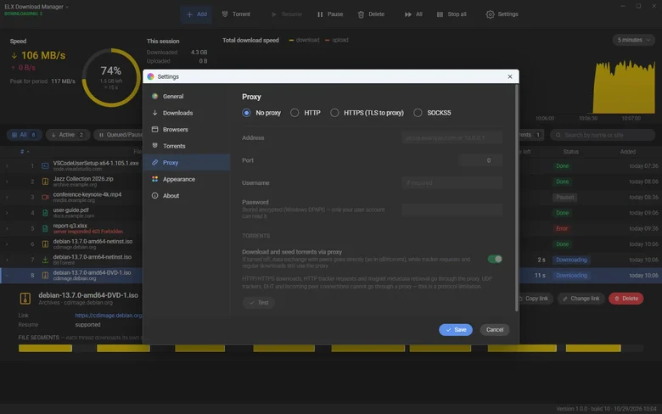
Task: Click the Change link button
Action: pyautogui.click(x=581, y=299)
